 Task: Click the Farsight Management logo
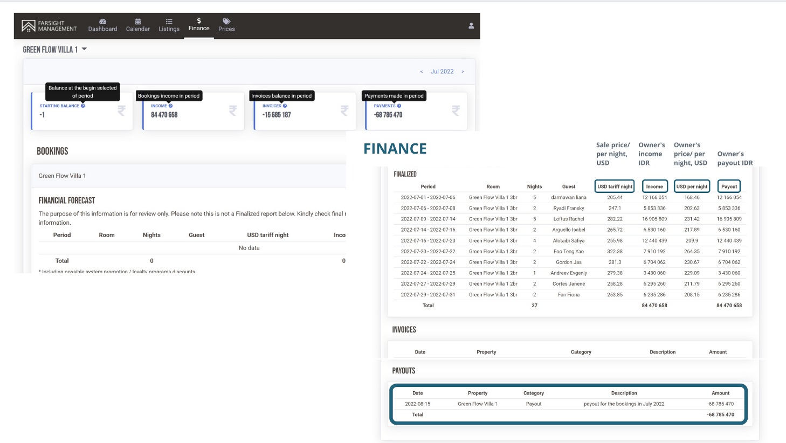click(x=49, y=26)
